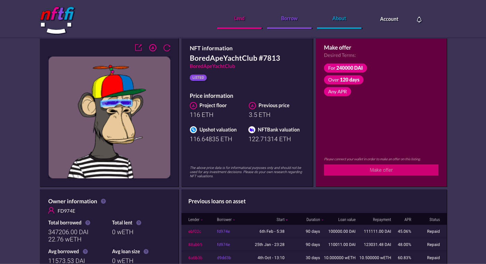Sort loans by Start column
The width and height of the screenshot is (486, 264).
[x=282, y=220]
